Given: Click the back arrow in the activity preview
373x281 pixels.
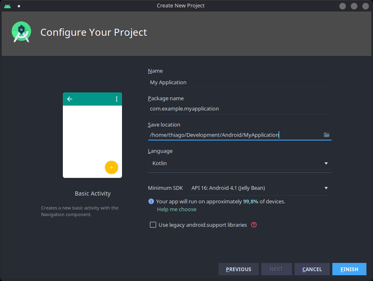Looking at the screenshot, I should pos(69,99).
